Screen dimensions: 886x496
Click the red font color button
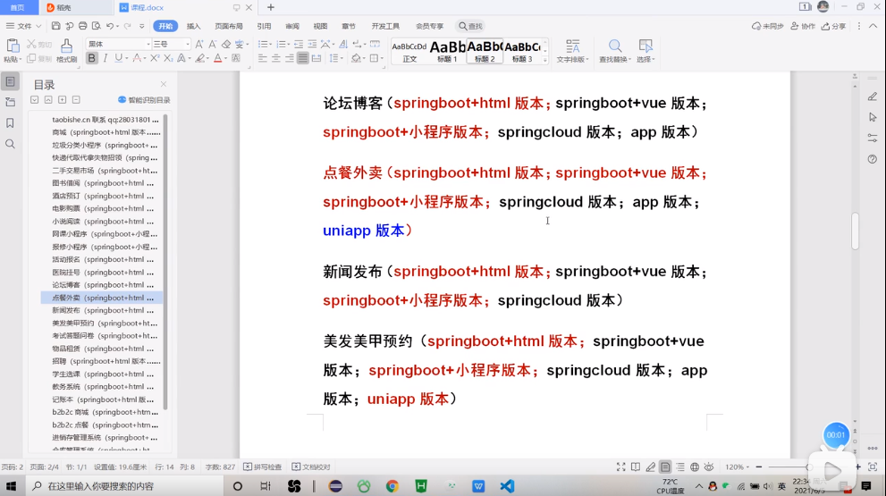click(218, 58)
